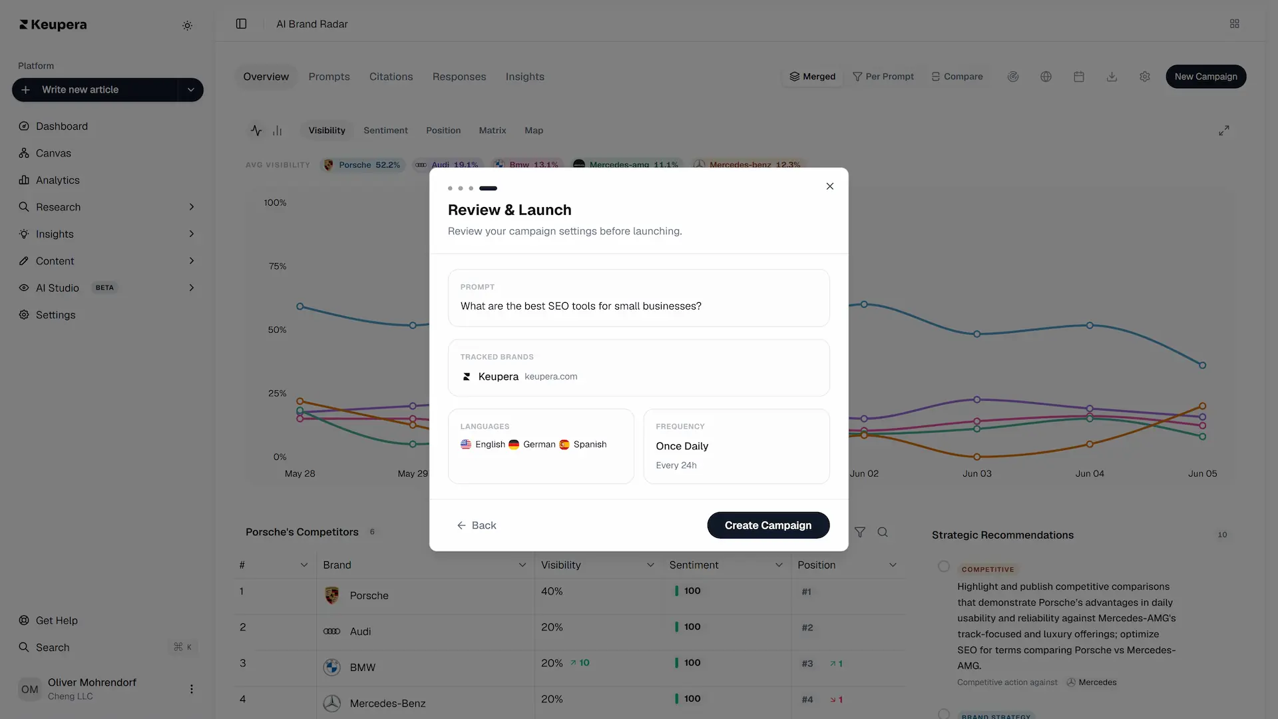Click the Porsche logo in table row

(x=331, y=595)
